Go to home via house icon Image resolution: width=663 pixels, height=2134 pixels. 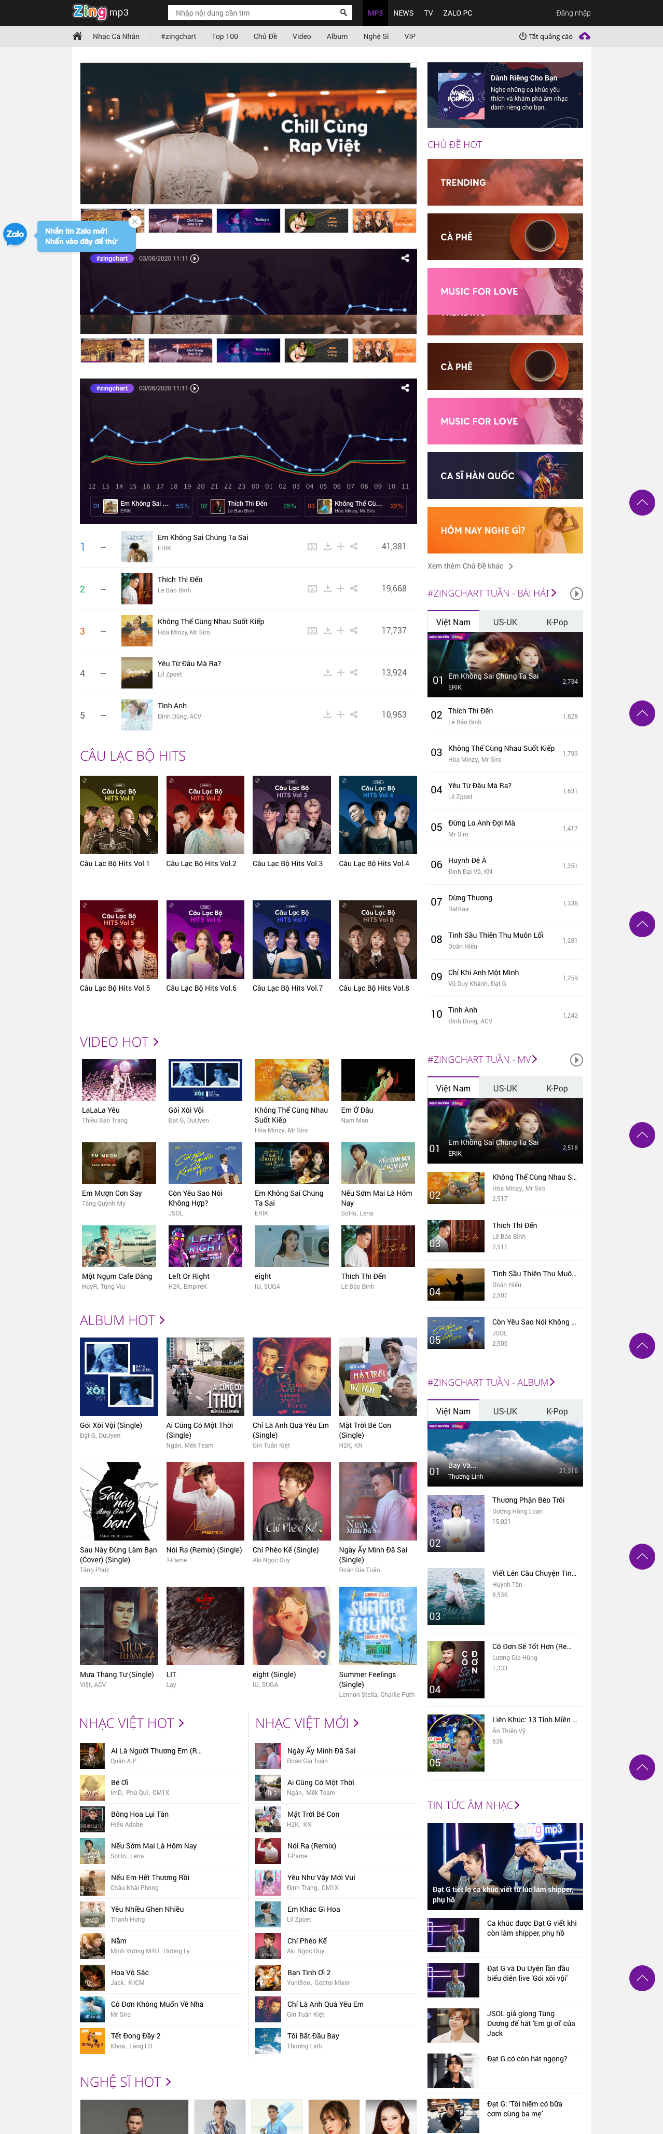click(77, 36)
